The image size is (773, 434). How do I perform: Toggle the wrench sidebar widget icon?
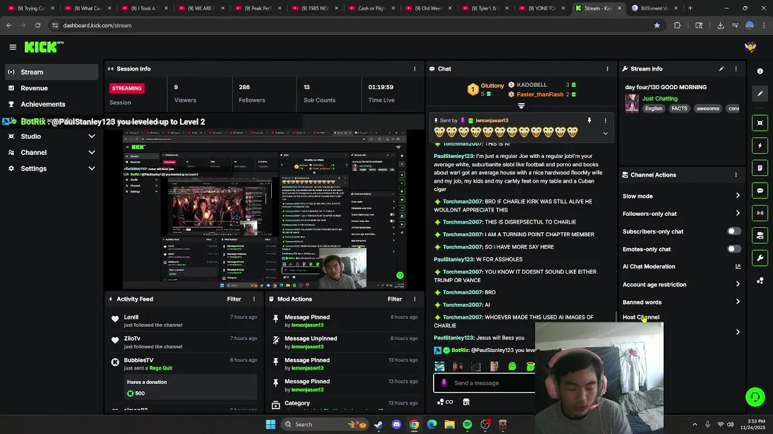point(760,258)
